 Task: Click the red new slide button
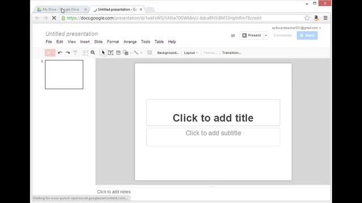(x=50, y=52)
